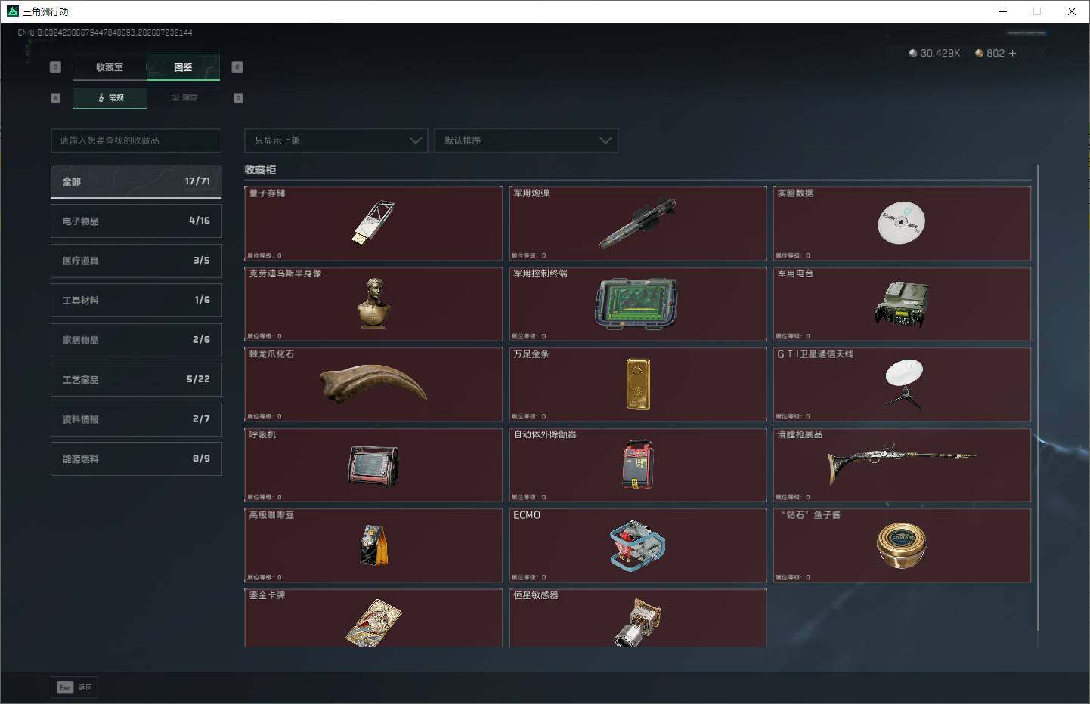Image resolution: width=1090 pixels, height=704 pixels.
Task: Click the 802 gold coin icon
Action: click(979, 53)
